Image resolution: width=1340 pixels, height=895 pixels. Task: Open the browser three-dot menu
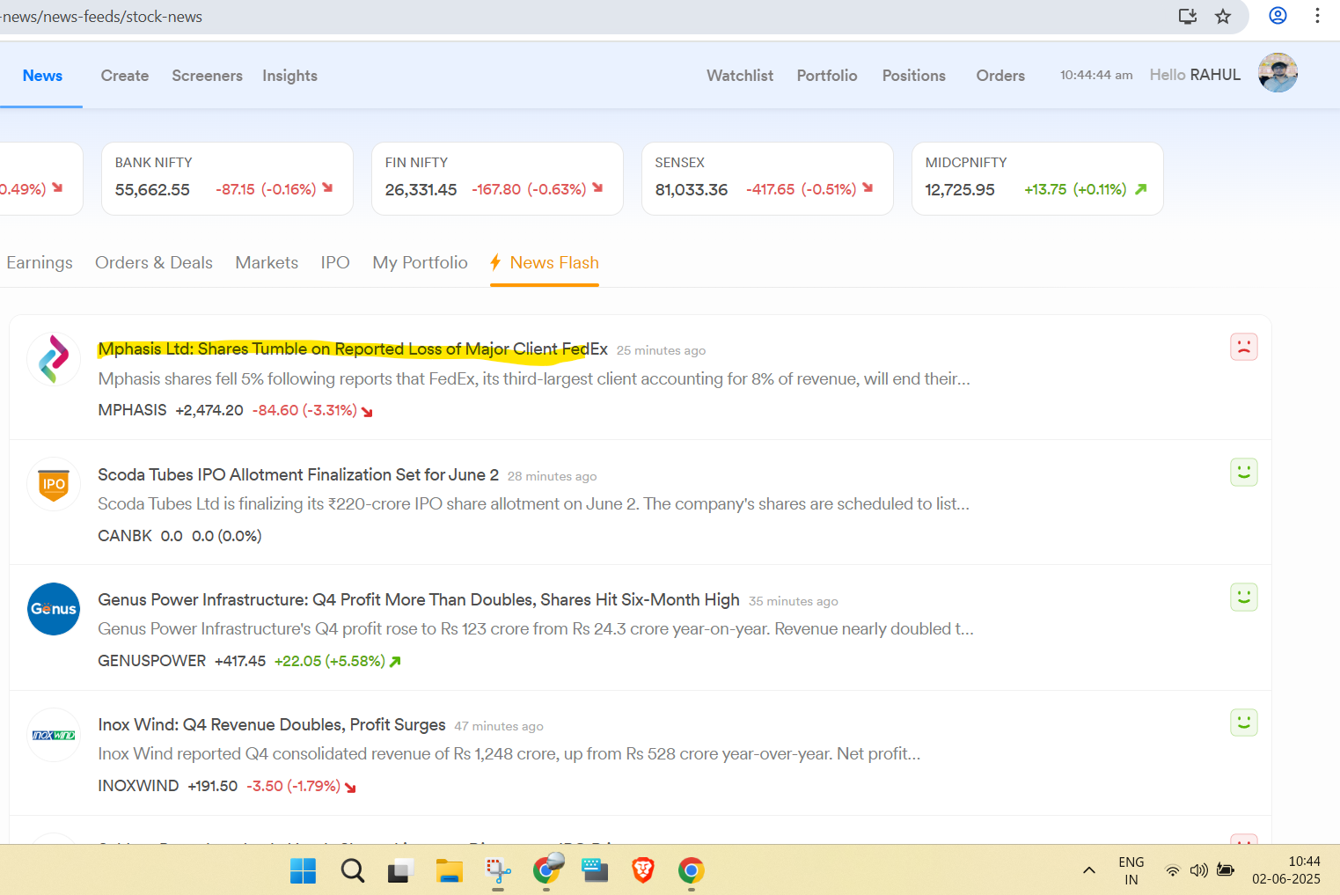[1317, 15]
